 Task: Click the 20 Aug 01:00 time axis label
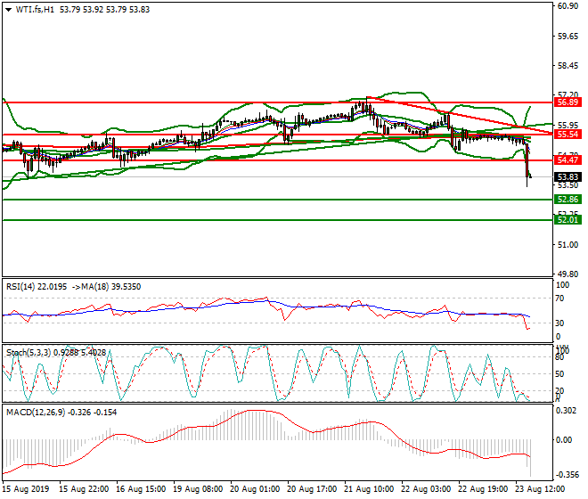(x=255, y=489)
